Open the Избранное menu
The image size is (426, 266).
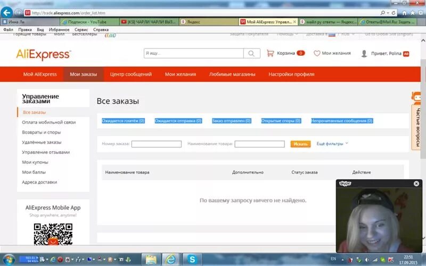tap(59, 30)
